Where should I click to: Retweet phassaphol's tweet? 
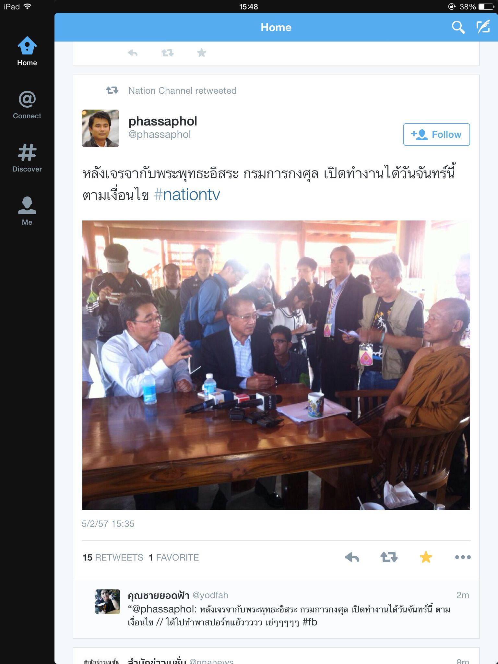389,557
